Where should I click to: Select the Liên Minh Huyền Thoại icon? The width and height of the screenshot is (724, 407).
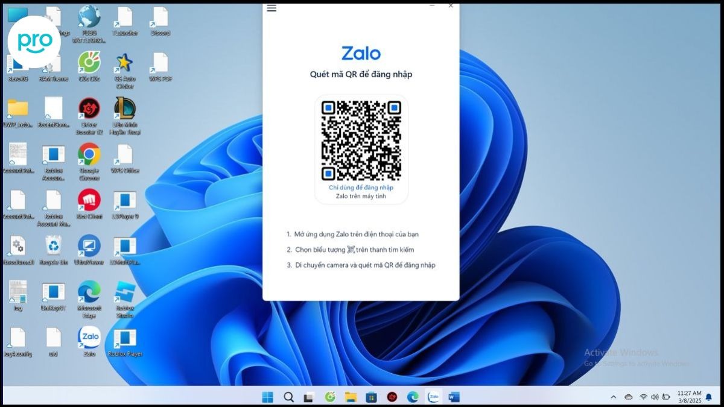125,116
